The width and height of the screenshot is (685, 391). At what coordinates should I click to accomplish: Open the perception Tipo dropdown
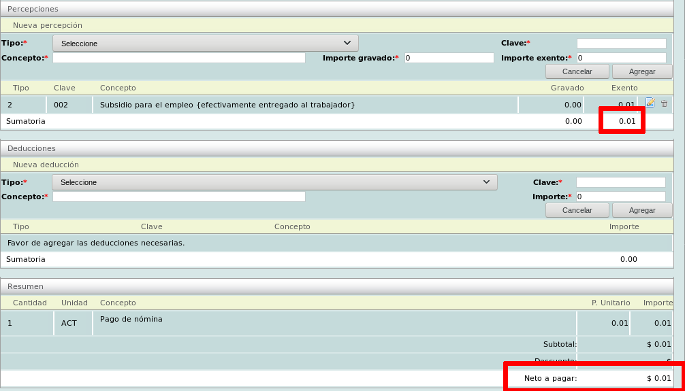[206, 44]
